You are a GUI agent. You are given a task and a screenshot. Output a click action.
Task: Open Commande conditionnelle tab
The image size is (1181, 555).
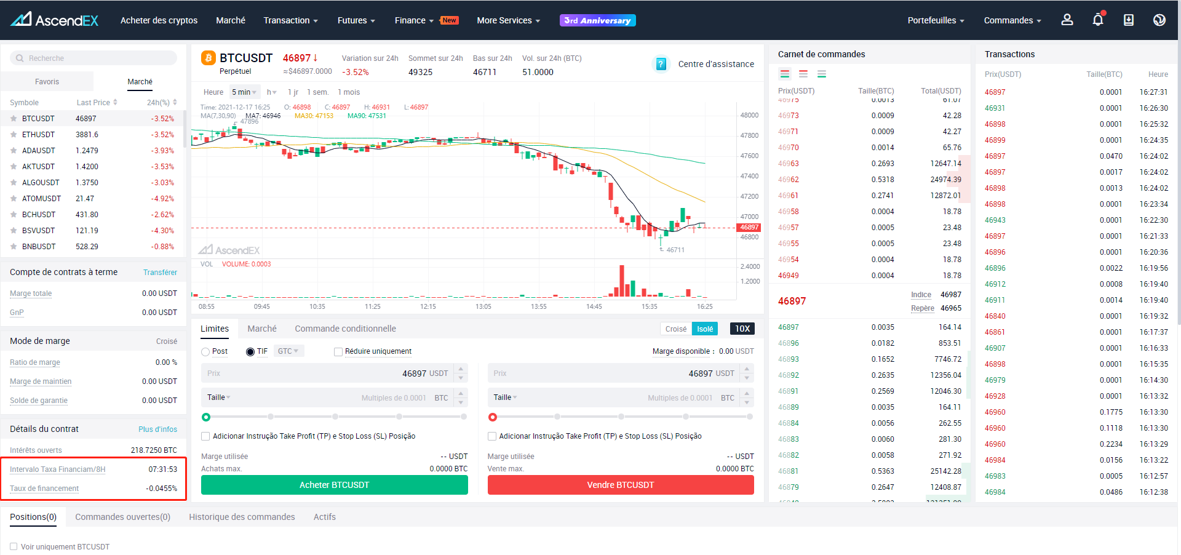345,329
